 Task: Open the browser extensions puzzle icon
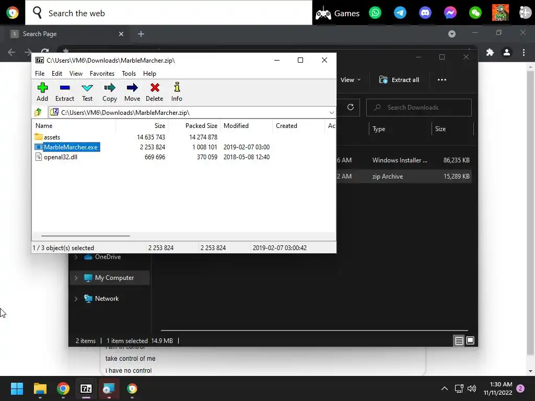pyautogui.click(x=490, y=52)
